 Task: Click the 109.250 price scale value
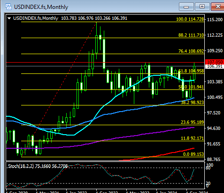[215, 51]
